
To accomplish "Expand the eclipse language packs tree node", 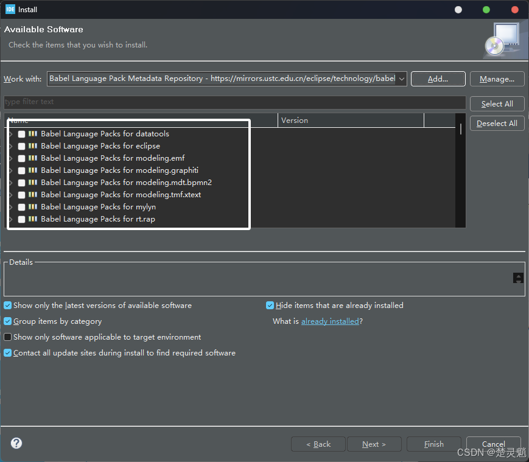I will coord(11,146).
